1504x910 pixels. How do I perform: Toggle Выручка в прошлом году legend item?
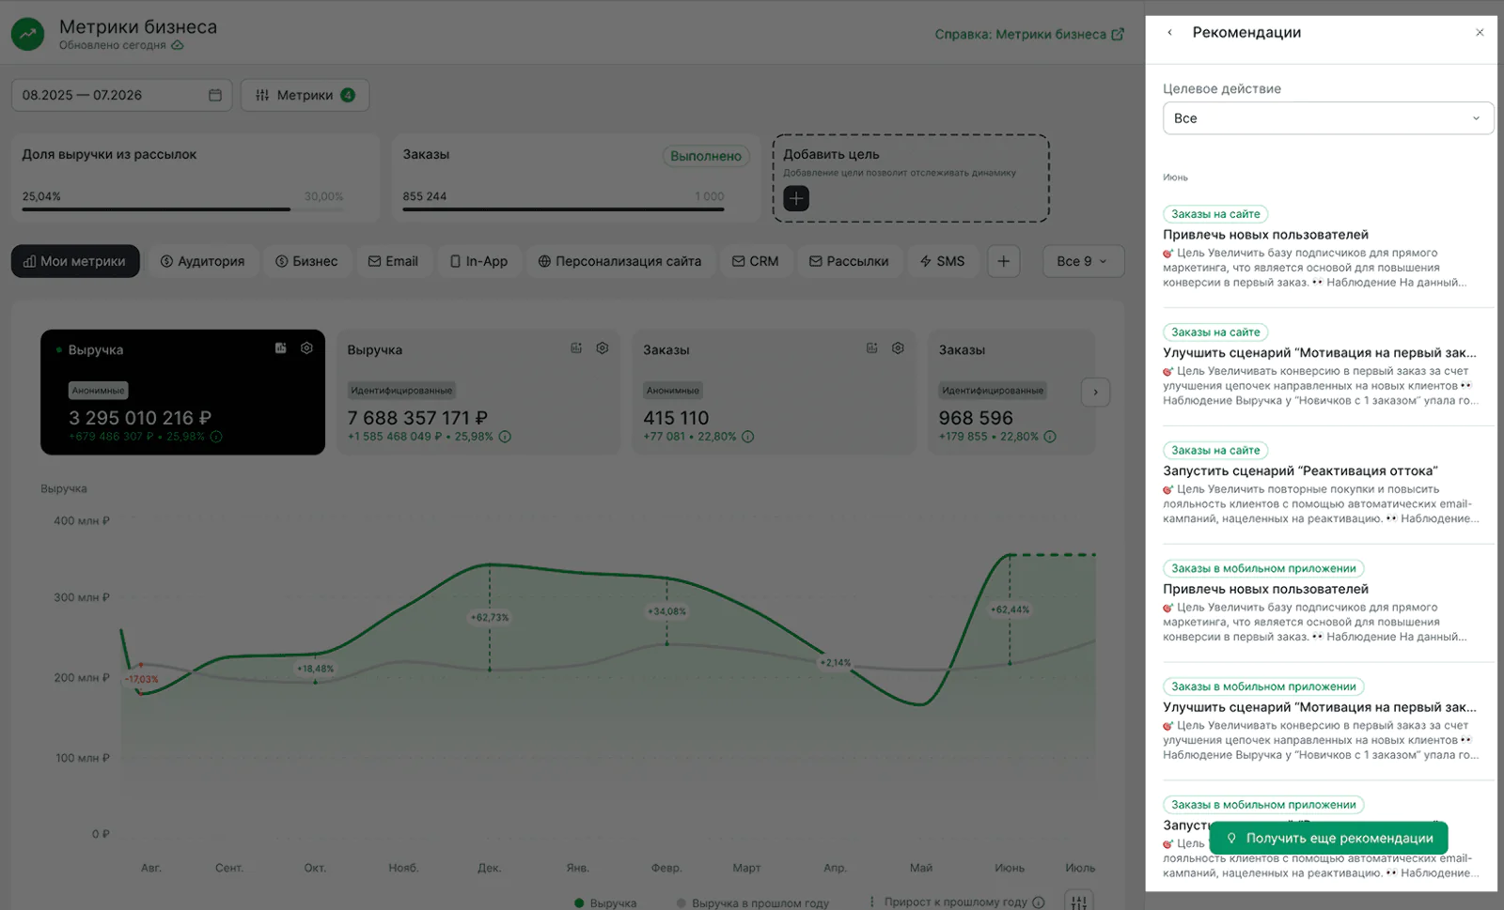pyautogui.click(x=753, y=902)
